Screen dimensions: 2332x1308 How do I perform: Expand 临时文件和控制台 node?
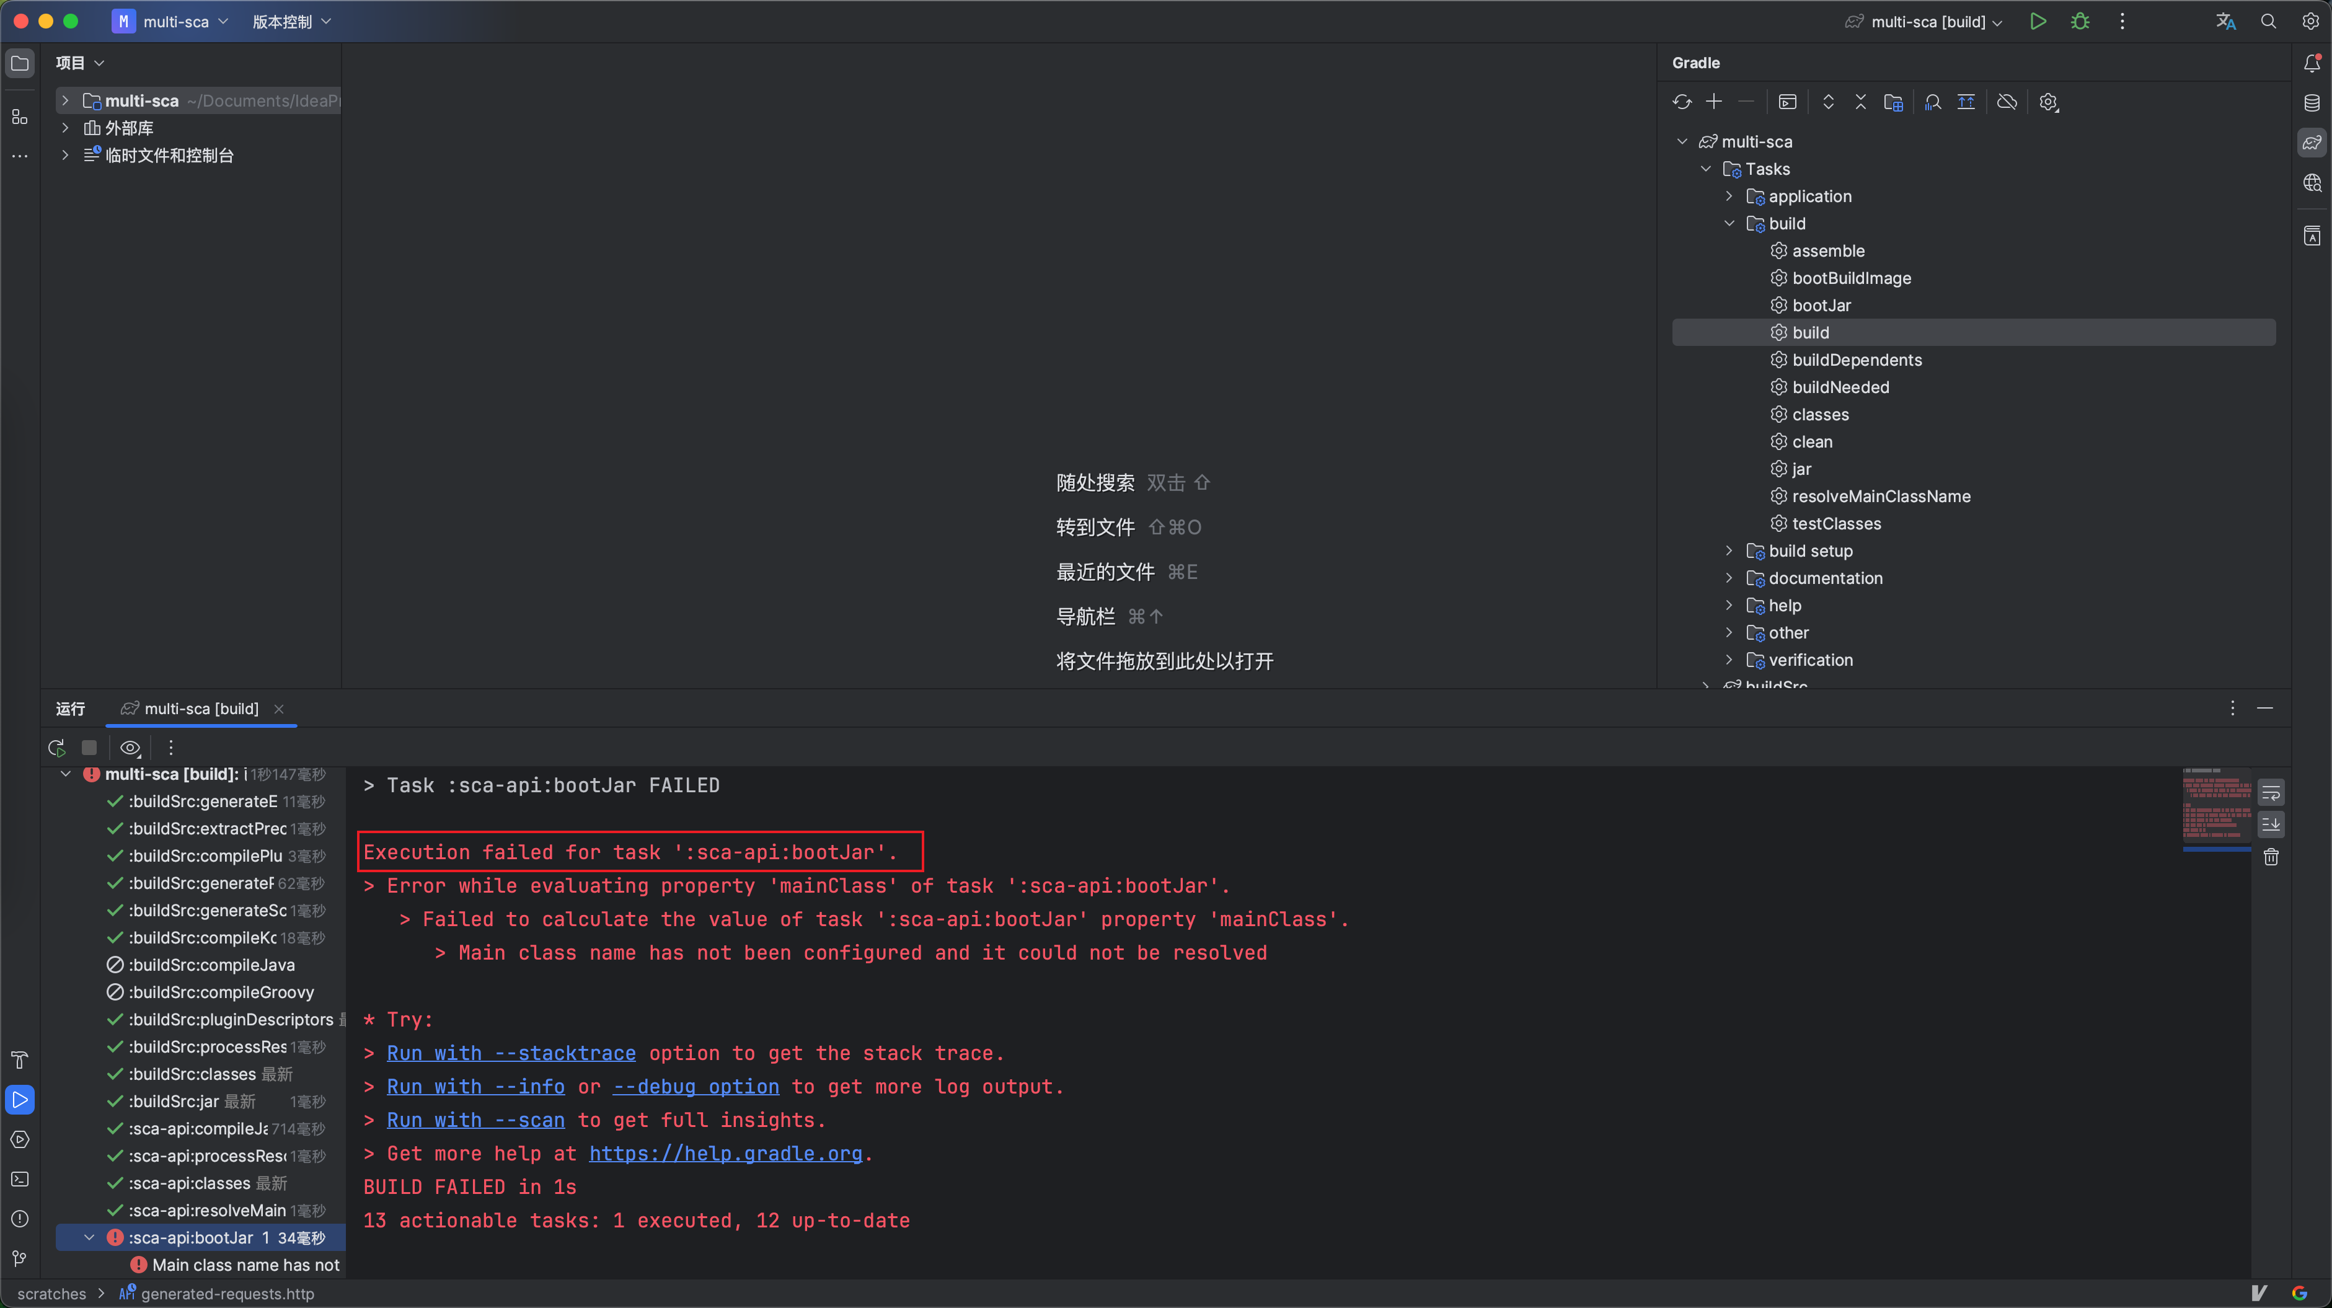pos(65,155)
